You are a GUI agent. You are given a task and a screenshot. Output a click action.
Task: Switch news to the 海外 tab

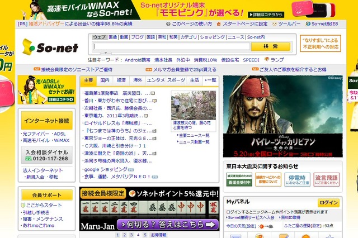click(x=138, y=80)
